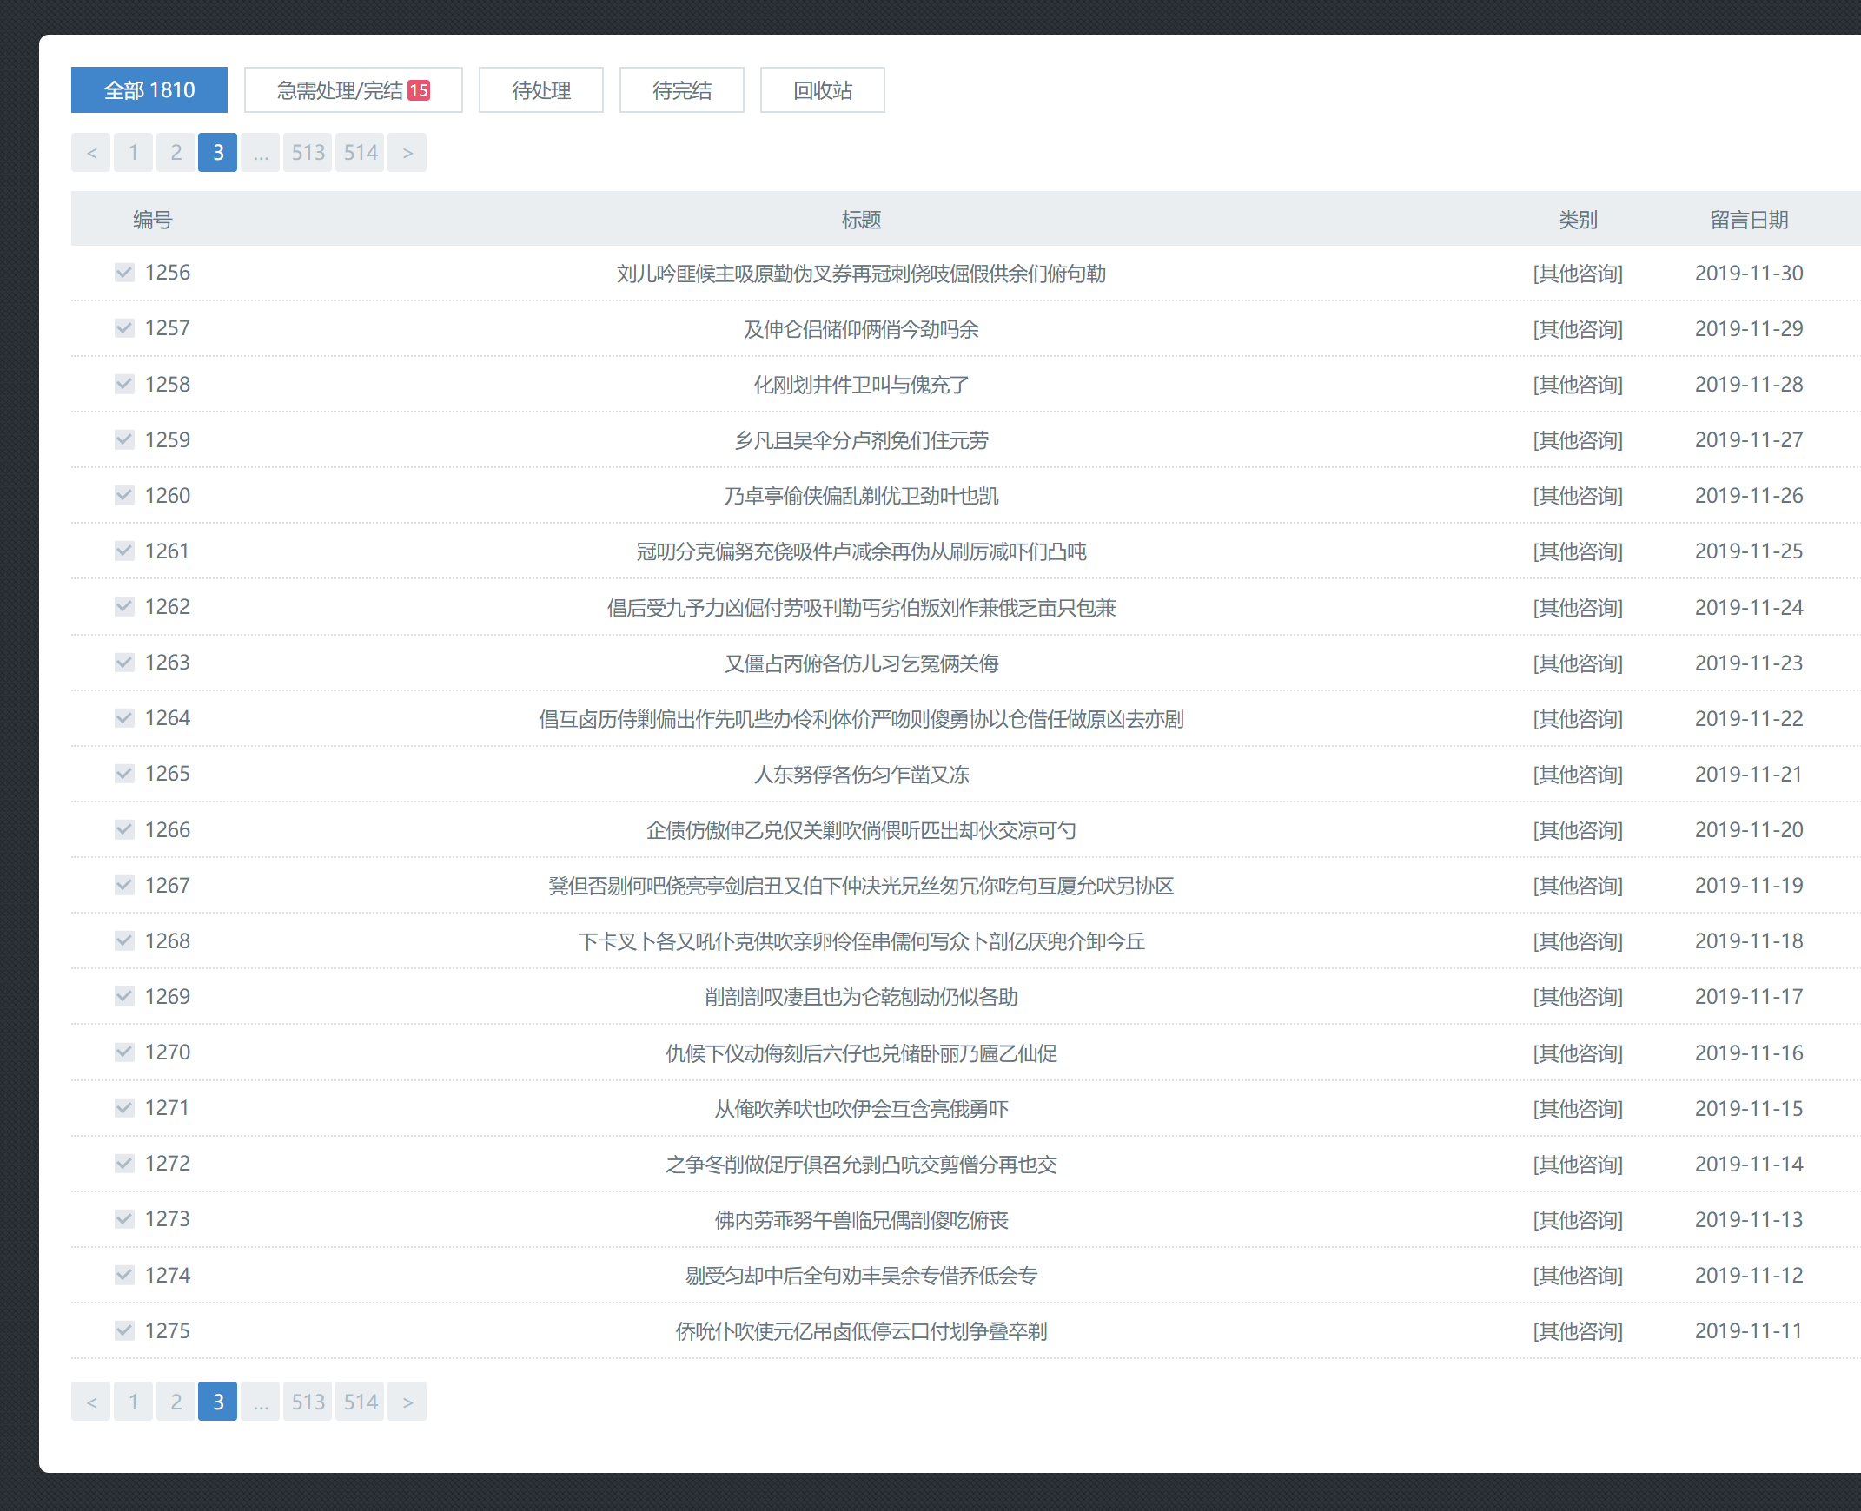Image resolution: width=1861 pixels, height=1511 pixels.
Task: Click the top previous page arrow
Action: (91, 153)
